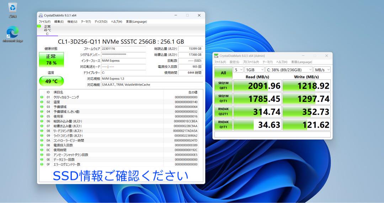Click the 49 °C temperature button
This screenshot has height=203, width=384.
point(52,81)
